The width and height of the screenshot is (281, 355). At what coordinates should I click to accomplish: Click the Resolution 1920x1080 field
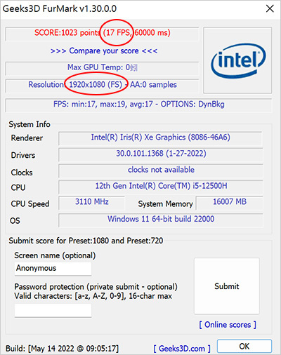tap(103, 86)
